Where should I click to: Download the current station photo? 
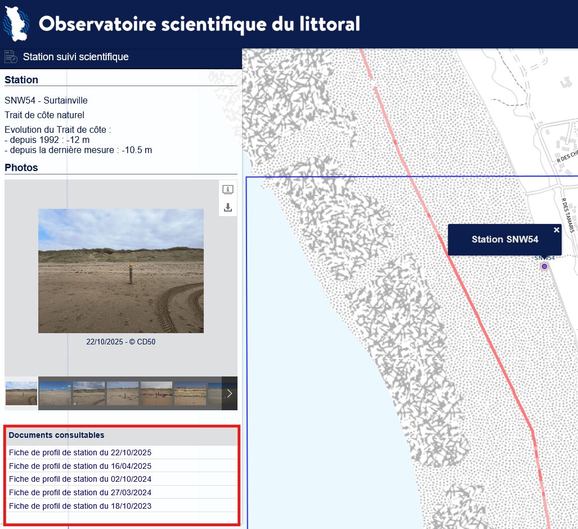[x=228, y=208]
